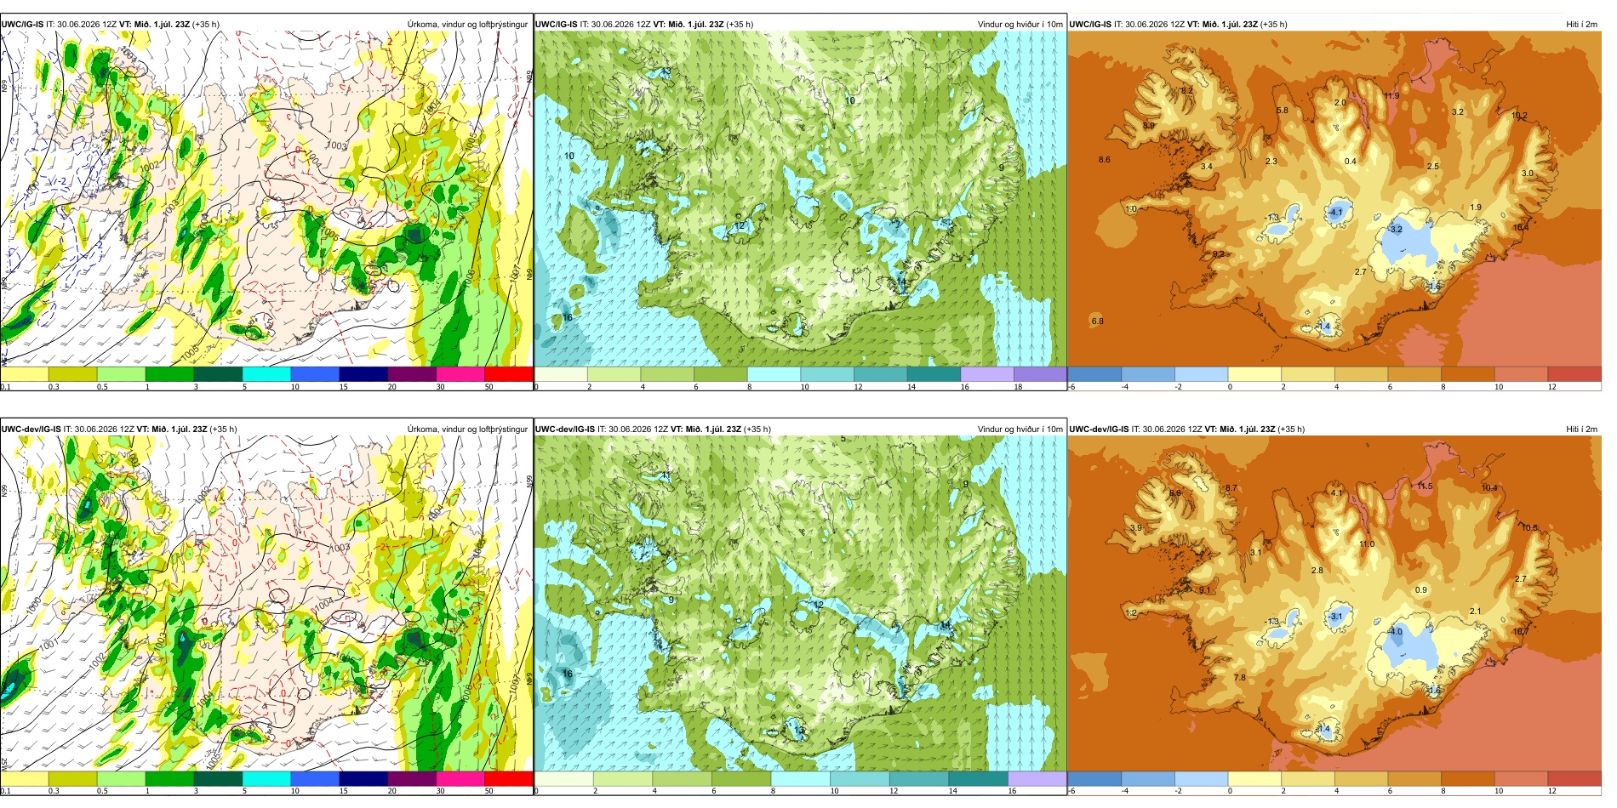Viewport: 1617px width, 808px height.
Task: Click UWC/IG-IS title 'Úrkoma, vindur og loftþrýstingur'
Action: click(x=467, y=24)
